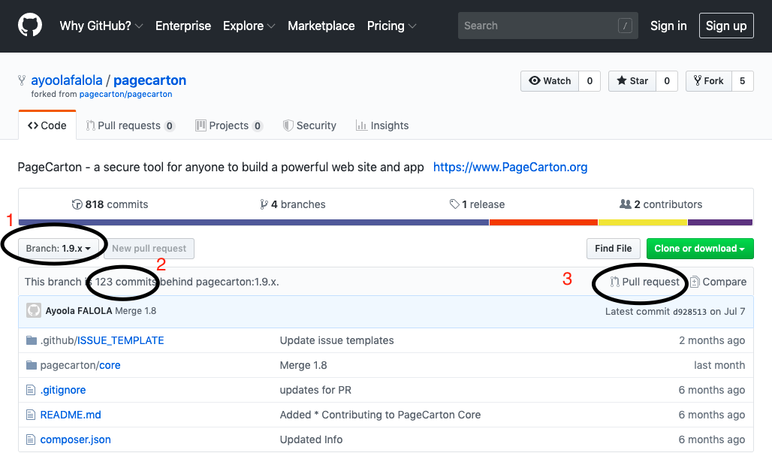
Task: Click the .gitignore file icon
Action: pos(31,390)
